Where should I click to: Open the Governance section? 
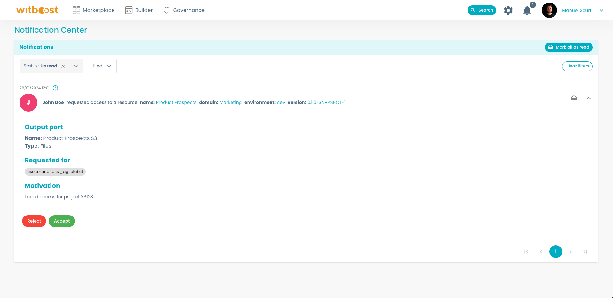click(184, 10)
